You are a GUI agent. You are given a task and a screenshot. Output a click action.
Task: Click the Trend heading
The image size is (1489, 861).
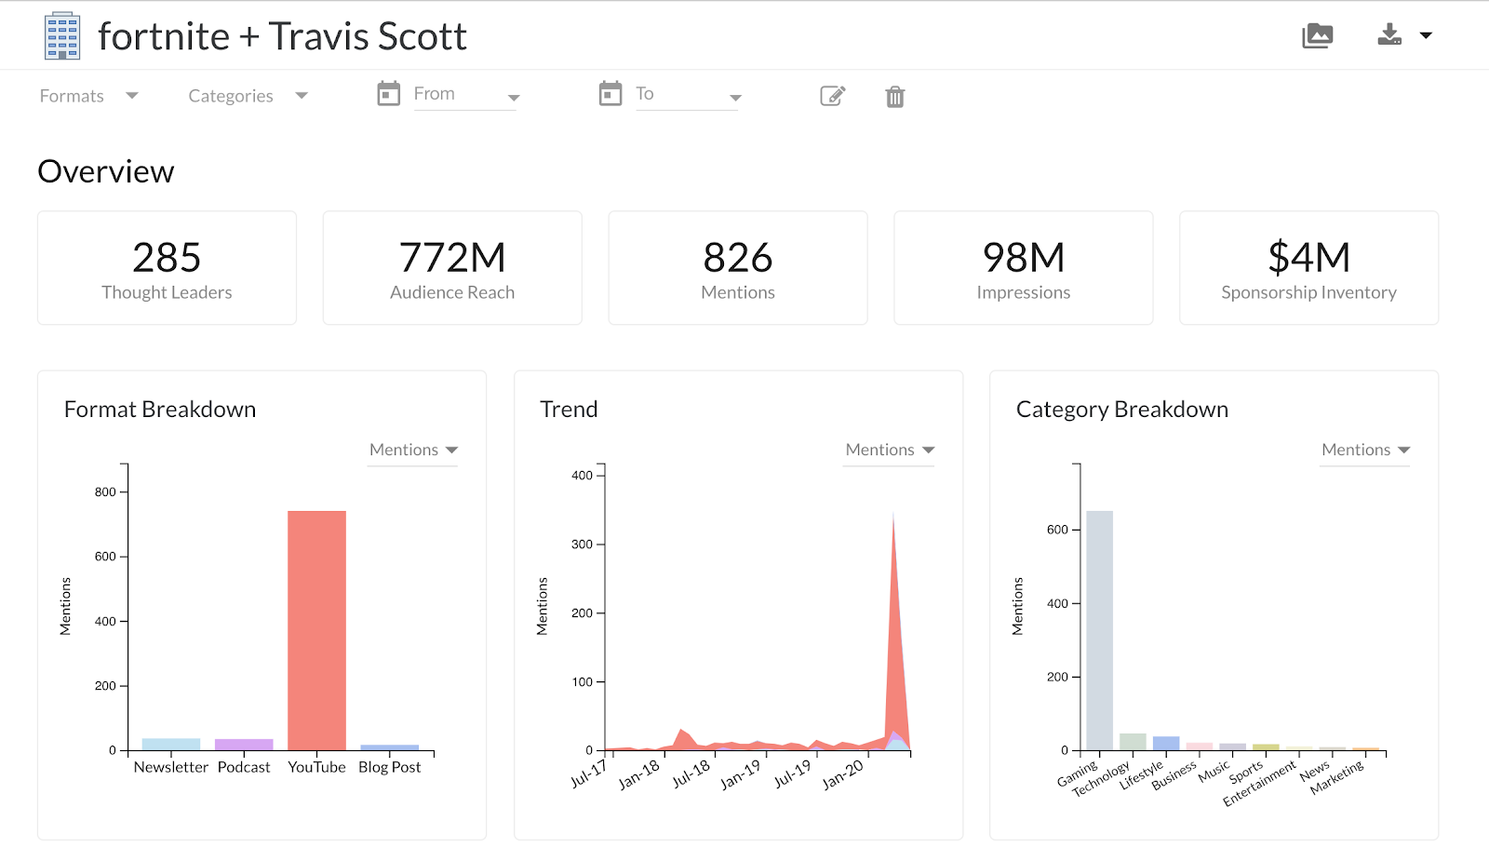point(569,410)
